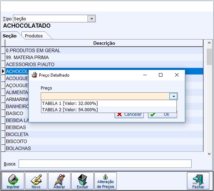
Task: Click the Preço Detalhado dialog title icon
Action: pos(34,75)
